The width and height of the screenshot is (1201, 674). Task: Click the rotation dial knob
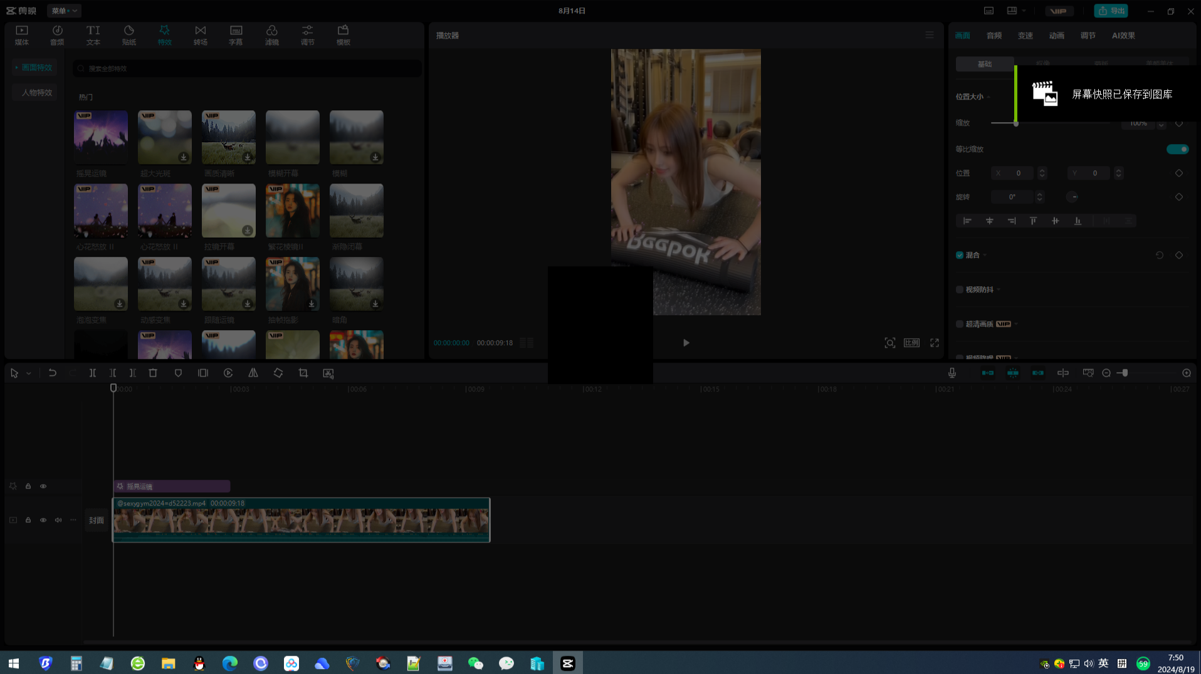(x=1073, y=197)
